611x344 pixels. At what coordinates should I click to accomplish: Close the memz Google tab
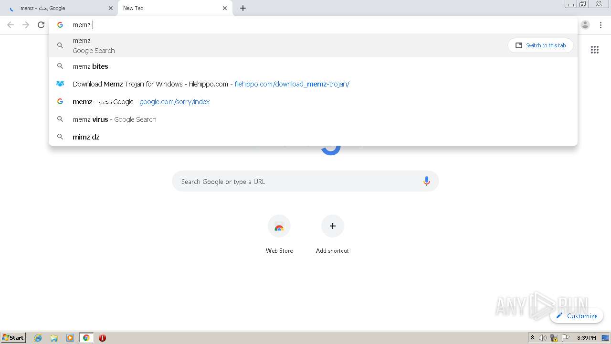coord(111,8)
